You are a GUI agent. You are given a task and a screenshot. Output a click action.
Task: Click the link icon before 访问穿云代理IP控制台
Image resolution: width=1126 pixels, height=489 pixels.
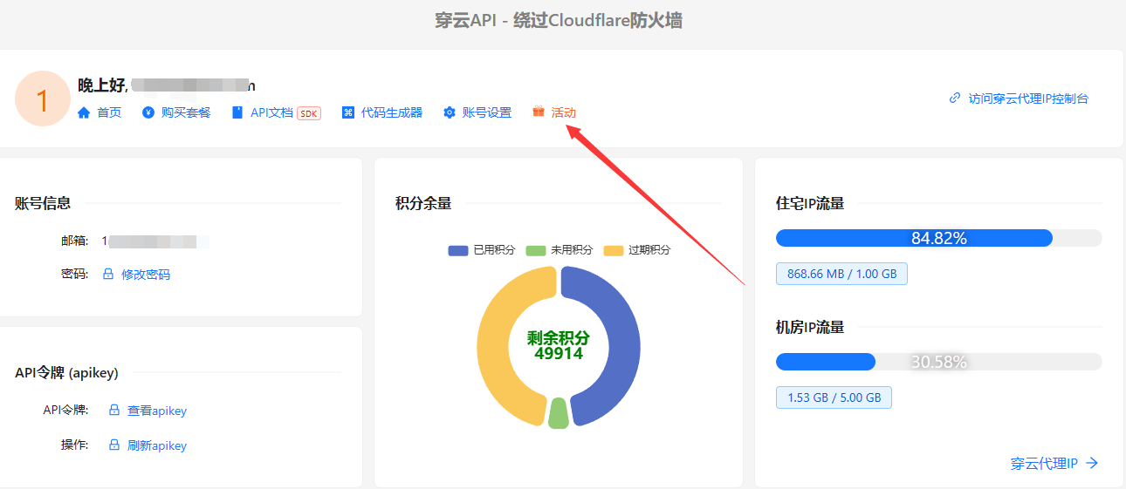tap(955, 98)
